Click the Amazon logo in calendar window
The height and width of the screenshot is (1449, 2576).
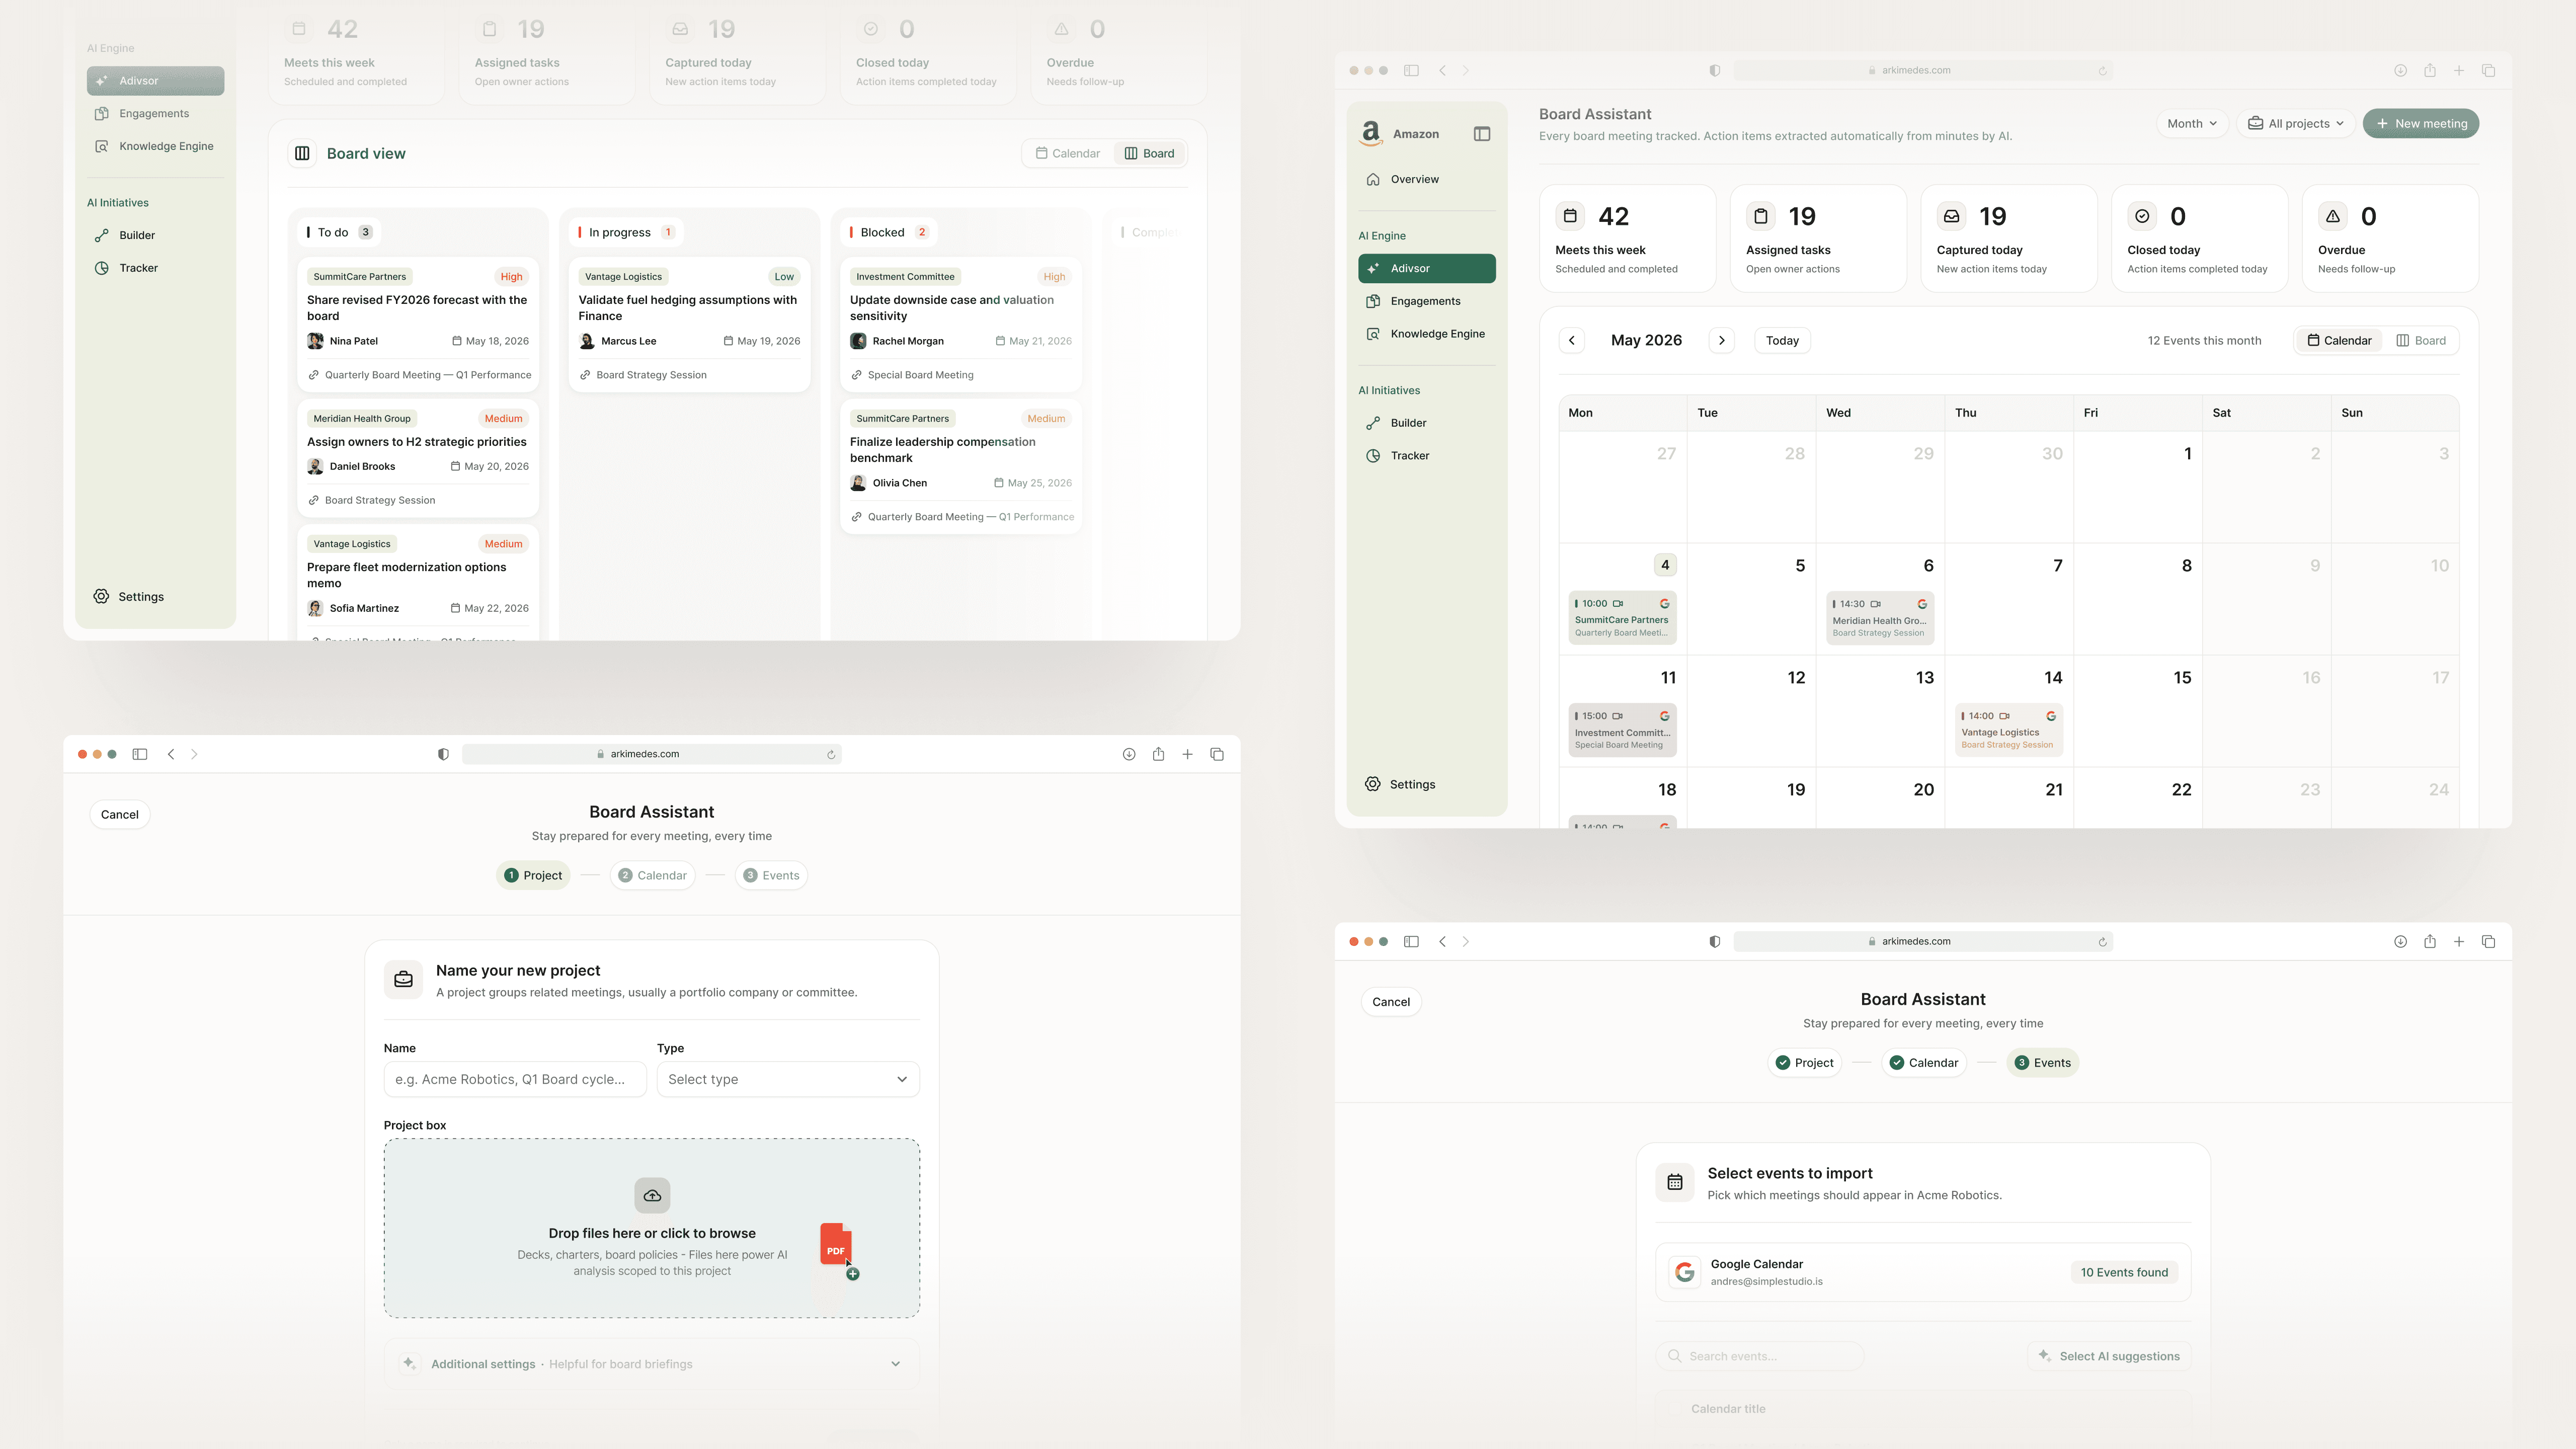click(1371, 133)
